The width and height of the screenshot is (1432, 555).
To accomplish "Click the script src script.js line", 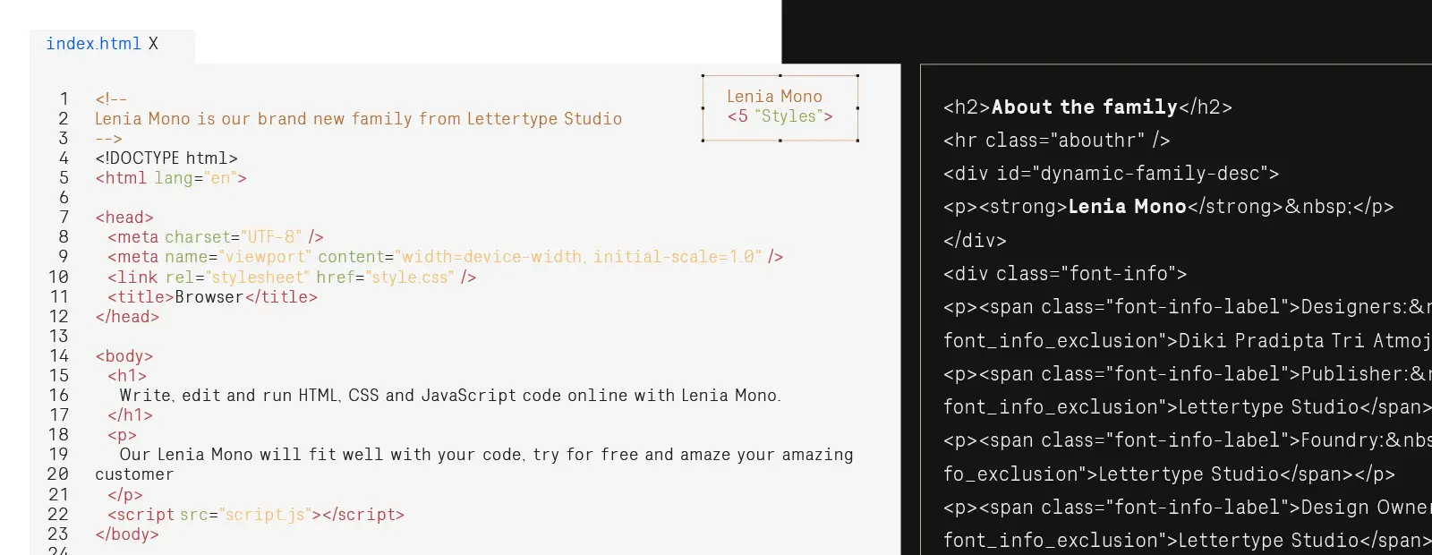I will pyautogui.click(x=256, y=514).
